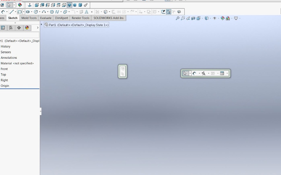
Task: Switch to the Sketch tab
Action: 13,18
